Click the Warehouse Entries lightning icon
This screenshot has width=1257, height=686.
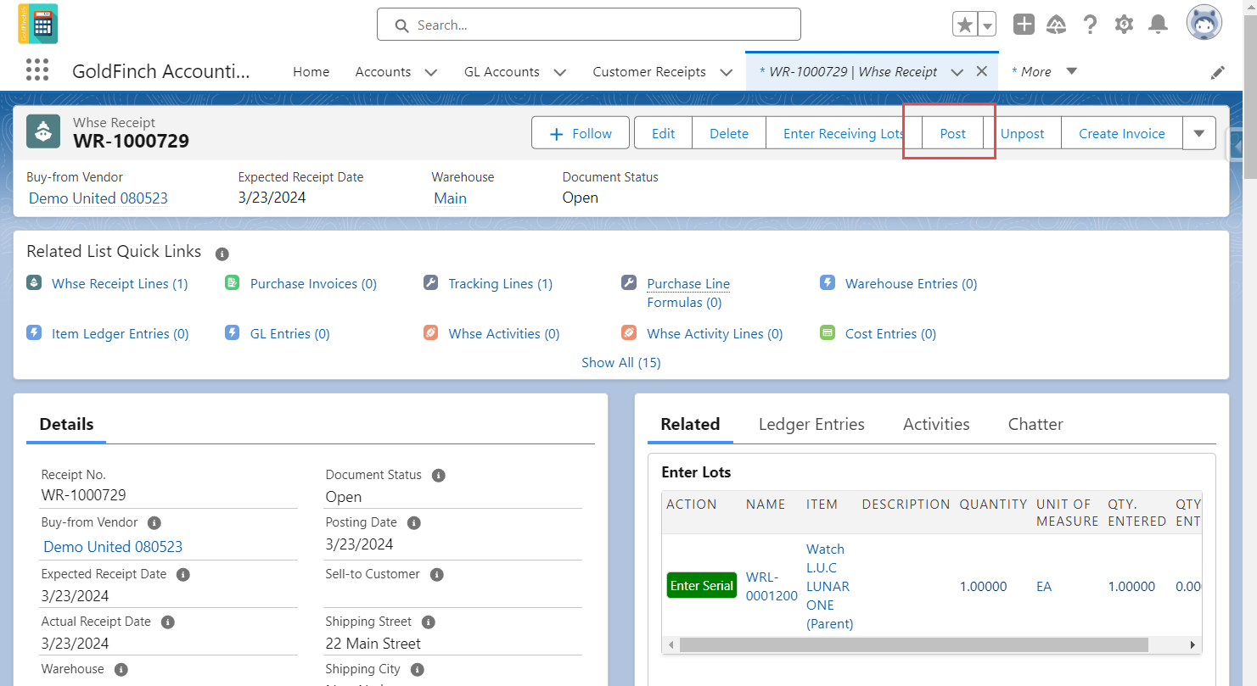pos(828,283)
